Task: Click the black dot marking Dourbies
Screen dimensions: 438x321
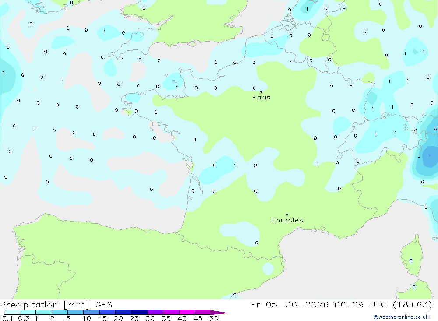Action: 287,215
